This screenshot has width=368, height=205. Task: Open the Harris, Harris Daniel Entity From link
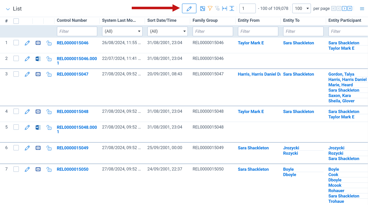259,74
